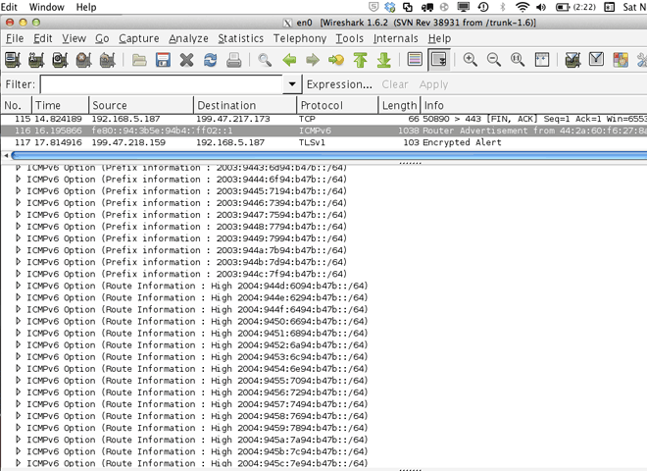647x471 pixels.
Task: Sort packets by Source column header
Action: coord(141,105)
